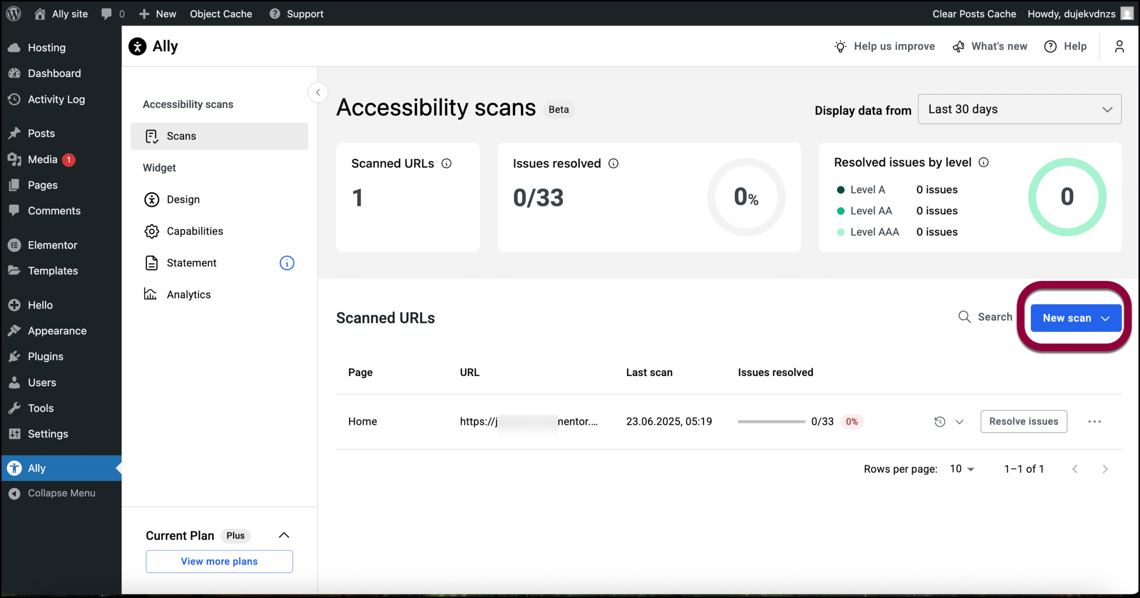1140x598 pixels.
Task: Click the Issues resolved info icon
Action: 613,163
